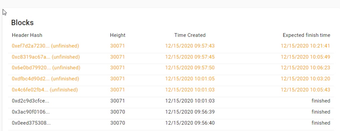Select time created 12/15/2020 09:56:40
The width and height of the screenshot is (340, 131).
point(190,123)
